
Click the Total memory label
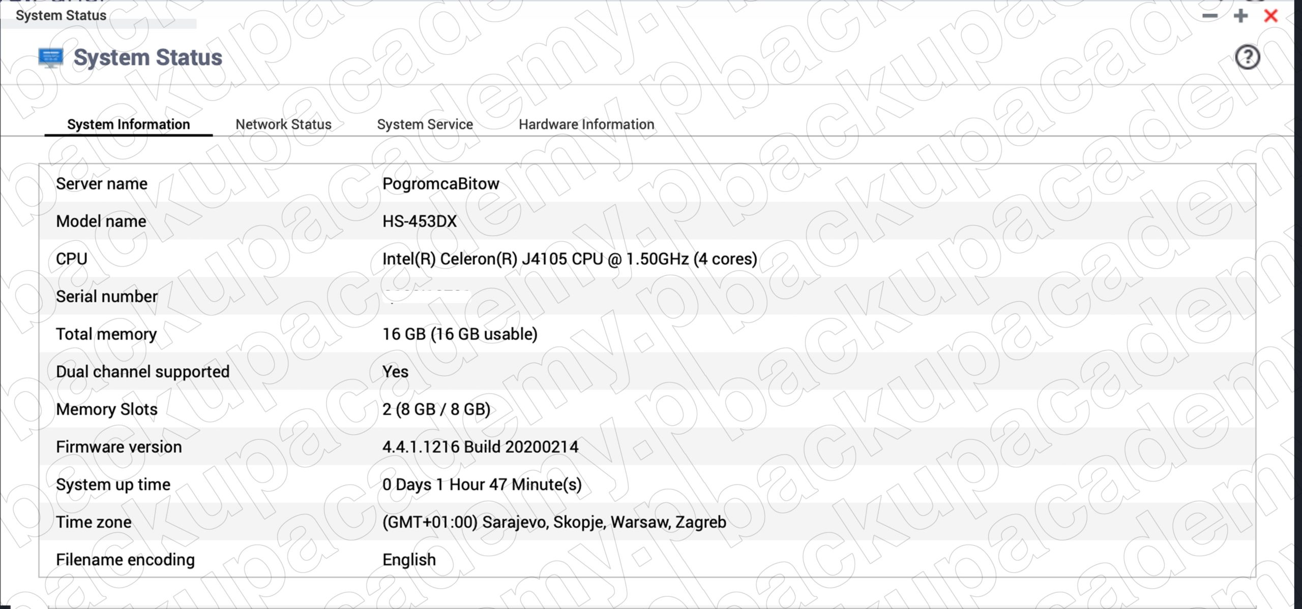tap(106, 334)
